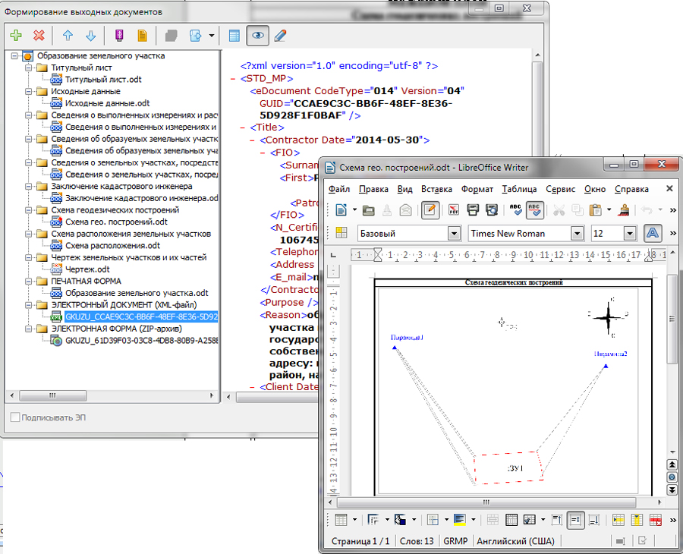
Task: Click the blue export document icon
Action: pyautogui.click(x=195, y=36)
